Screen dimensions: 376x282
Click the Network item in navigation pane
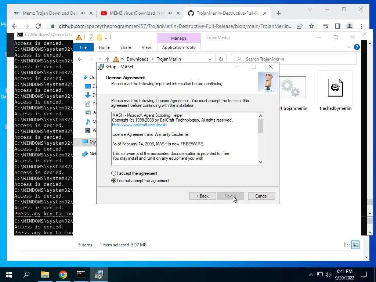[89, 154]
